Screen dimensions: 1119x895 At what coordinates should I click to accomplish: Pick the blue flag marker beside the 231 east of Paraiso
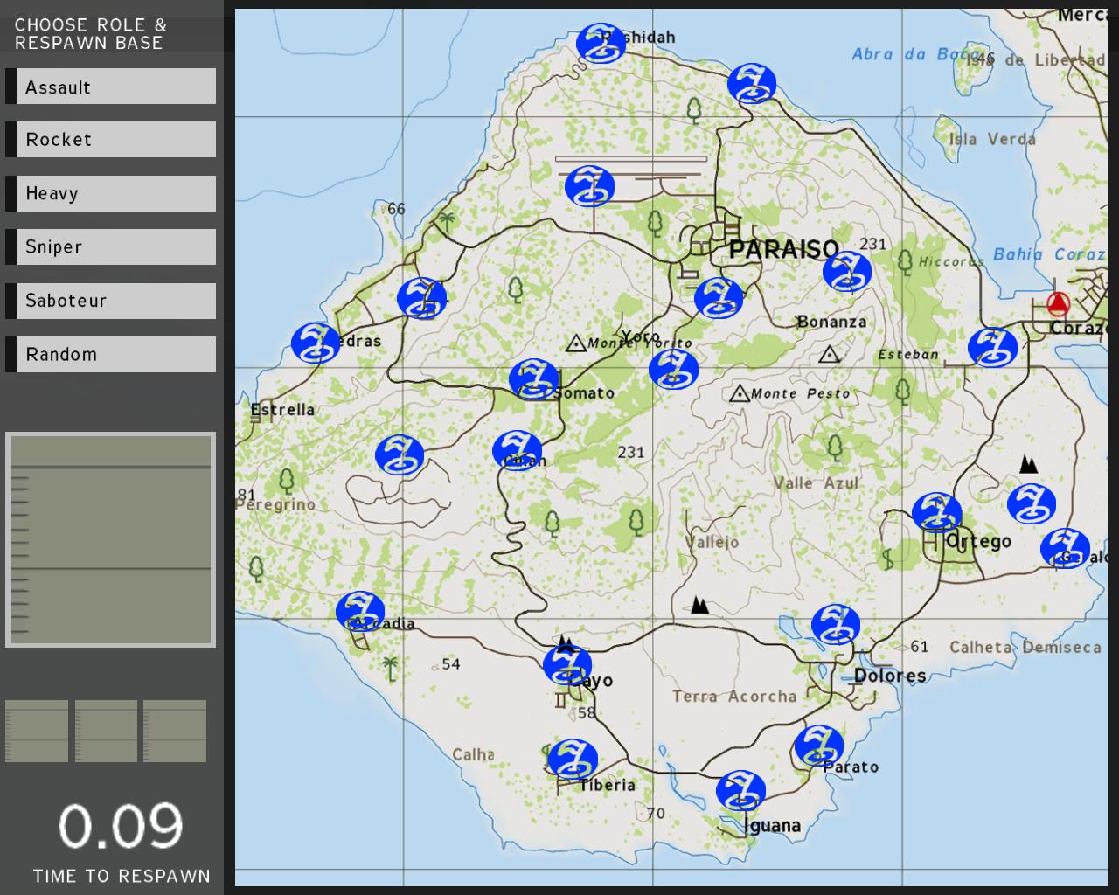(x=847, y=272)
